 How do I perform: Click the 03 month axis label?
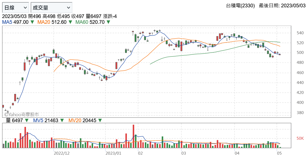[183, 153]
